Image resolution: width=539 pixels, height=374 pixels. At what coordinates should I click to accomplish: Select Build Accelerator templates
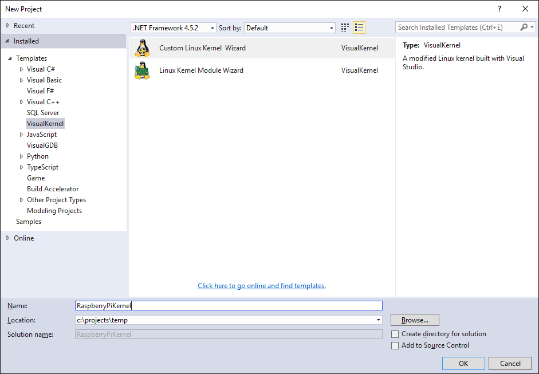point(53,189)
